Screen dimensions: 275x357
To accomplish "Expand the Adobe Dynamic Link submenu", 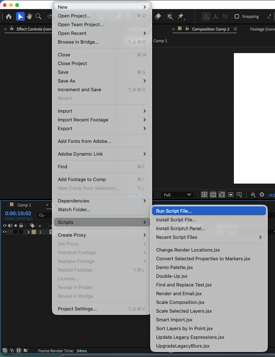I will click(101, 154).
